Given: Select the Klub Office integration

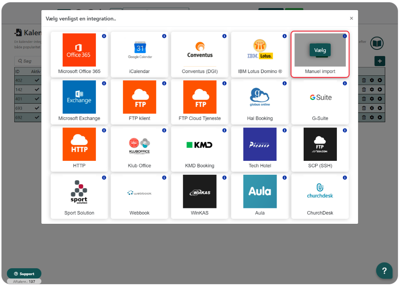Looking at the screenshot, I should 139,149.
